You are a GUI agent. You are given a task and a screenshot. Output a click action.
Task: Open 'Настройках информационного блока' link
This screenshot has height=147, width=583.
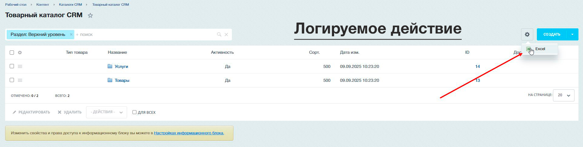coord(189,133)
